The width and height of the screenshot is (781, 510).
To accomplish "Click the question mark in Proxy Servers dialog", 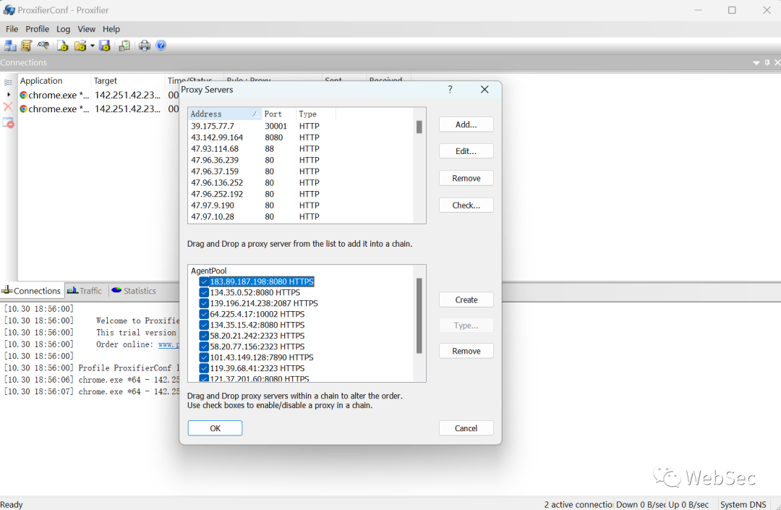I will 450,89.
